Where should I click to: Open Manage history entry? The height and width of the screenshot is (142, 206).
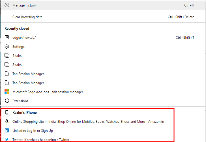103,5
